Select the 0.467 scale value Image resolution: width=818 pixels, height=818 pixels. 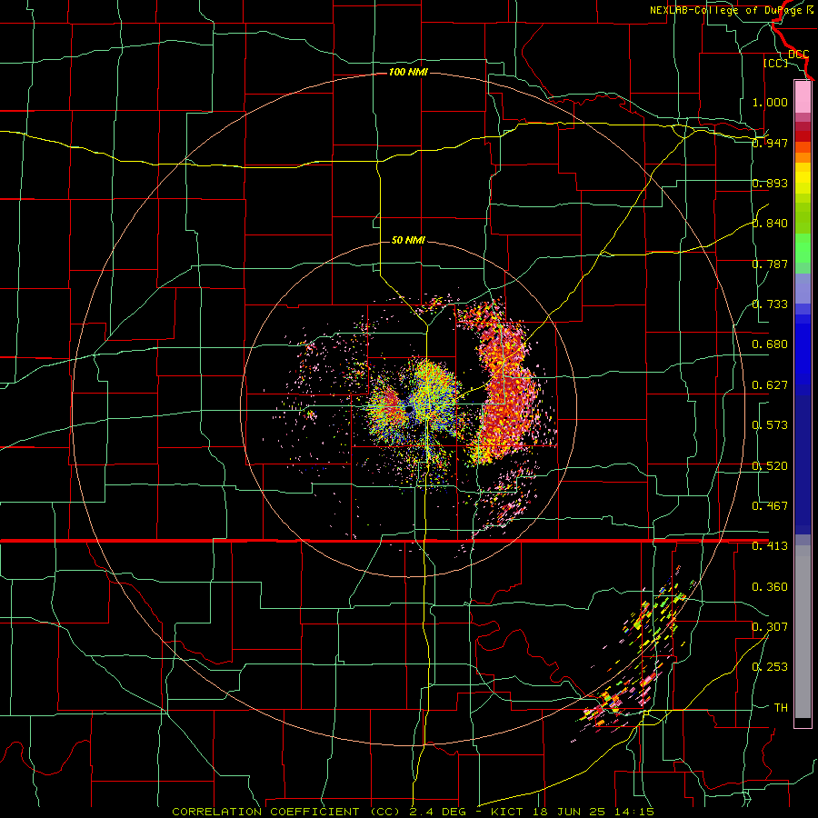[770, 506]
